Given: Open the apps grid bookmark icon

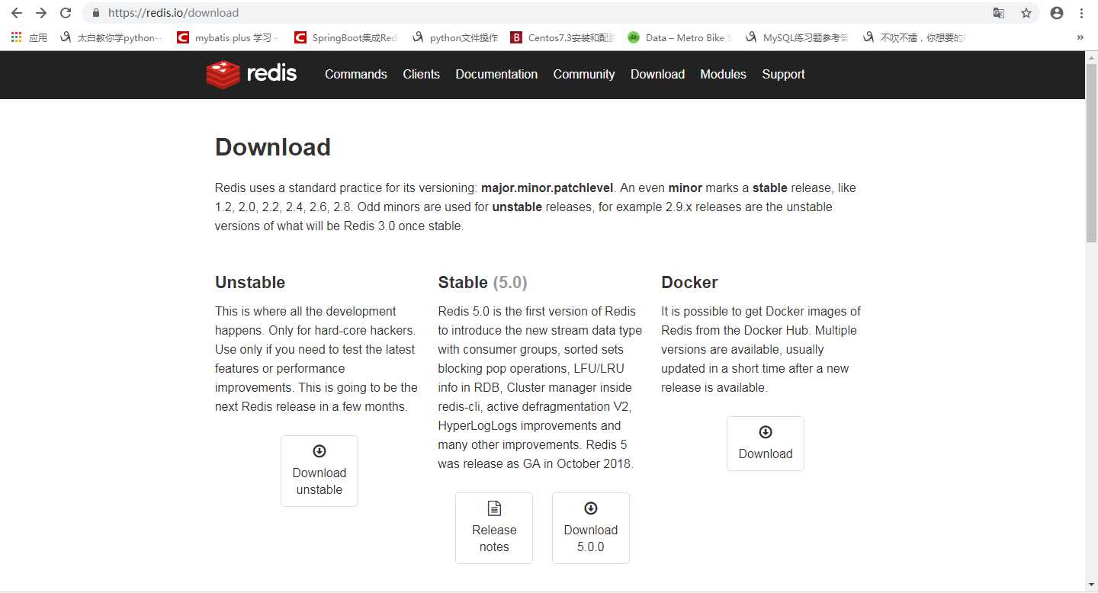Looking at the screenshot, I should coord(16,37).
